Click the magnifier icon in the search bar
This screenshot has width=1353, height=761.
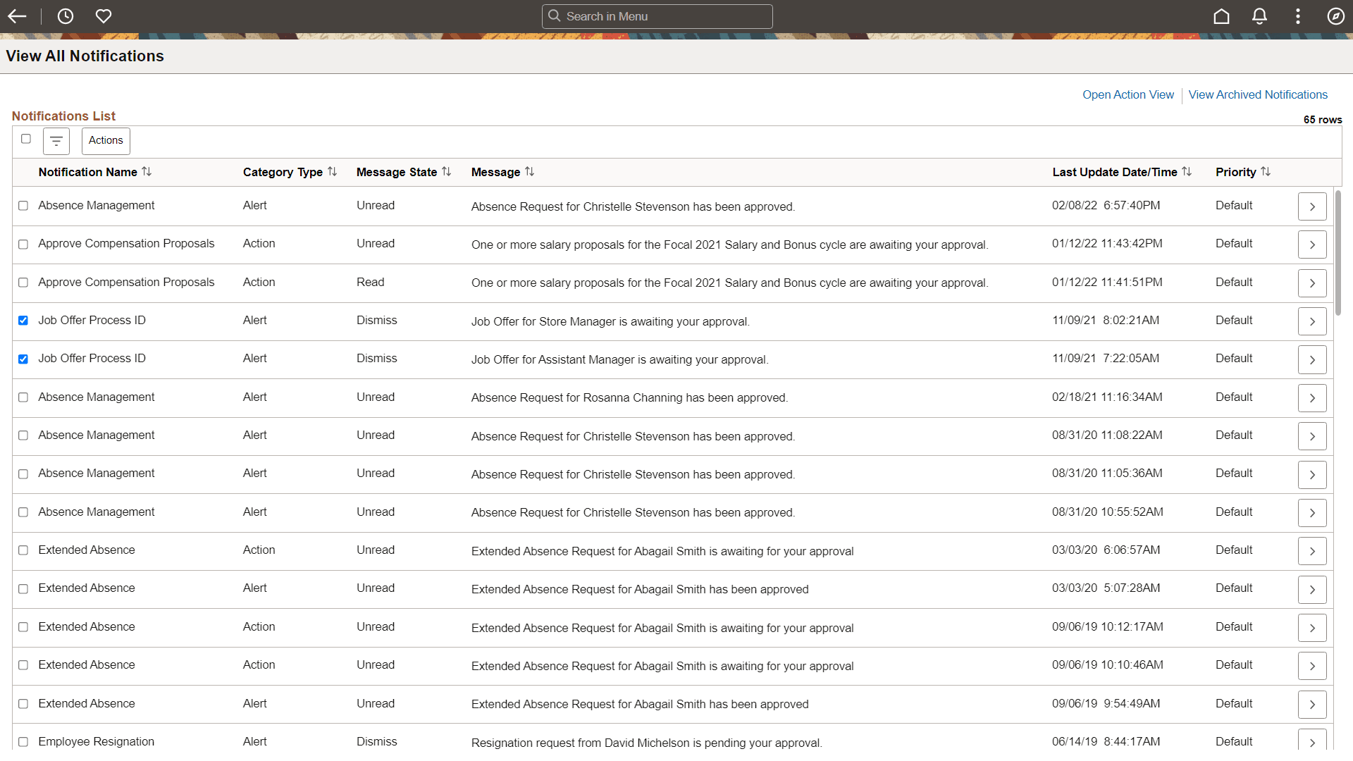tap(554, 16)
